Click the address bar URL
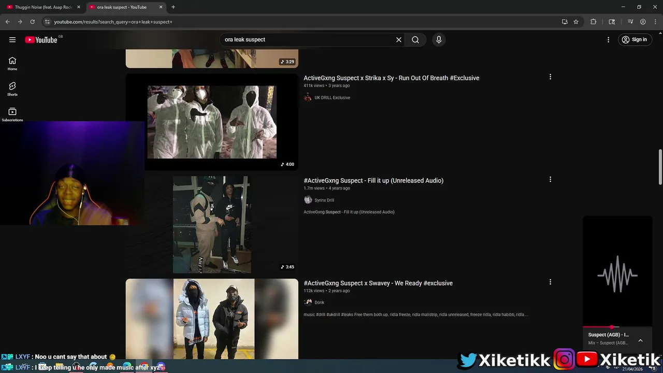 coord(113,22)
